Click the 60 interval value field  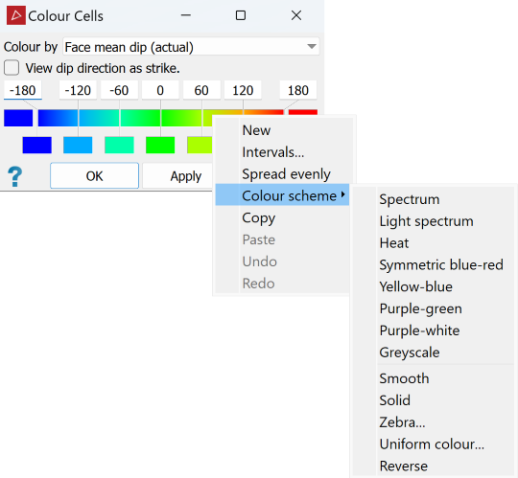[x=201, y=90]
